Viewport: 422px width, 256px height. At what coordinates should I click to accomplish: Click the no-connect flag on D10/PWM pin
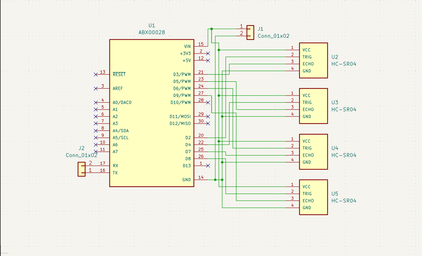(x=208, y=103)
